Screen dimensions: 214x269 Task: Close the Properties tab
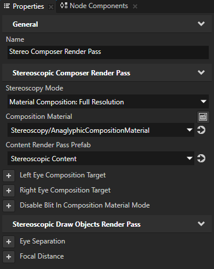pos(51,7)
